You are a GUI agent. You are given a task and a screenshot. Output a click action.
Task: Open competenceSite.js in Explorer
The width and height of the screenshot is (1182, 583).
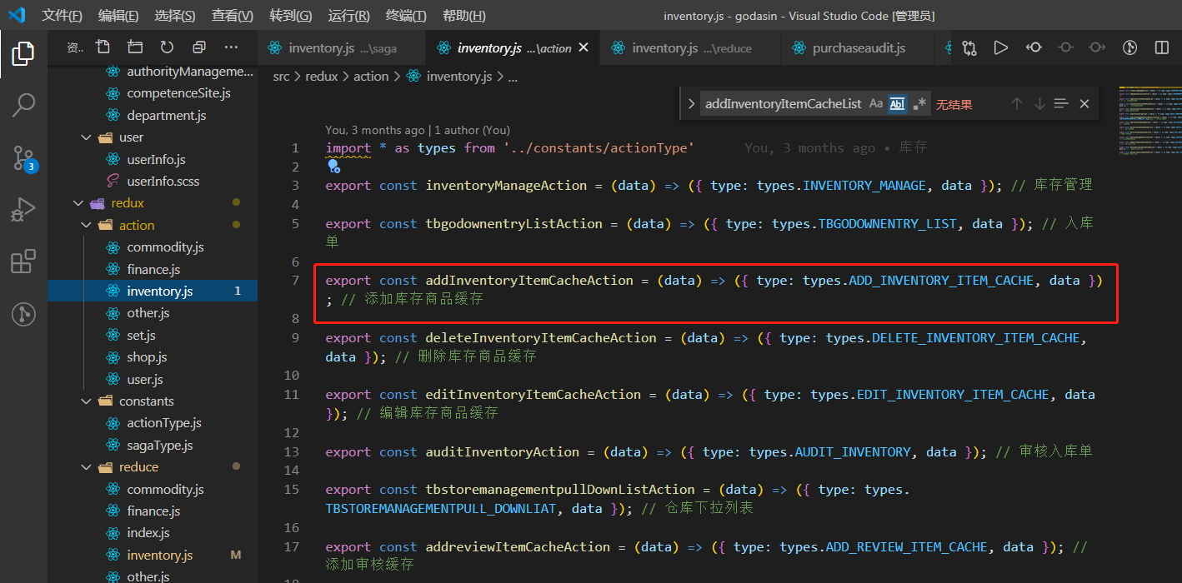[x=178, y=93]
